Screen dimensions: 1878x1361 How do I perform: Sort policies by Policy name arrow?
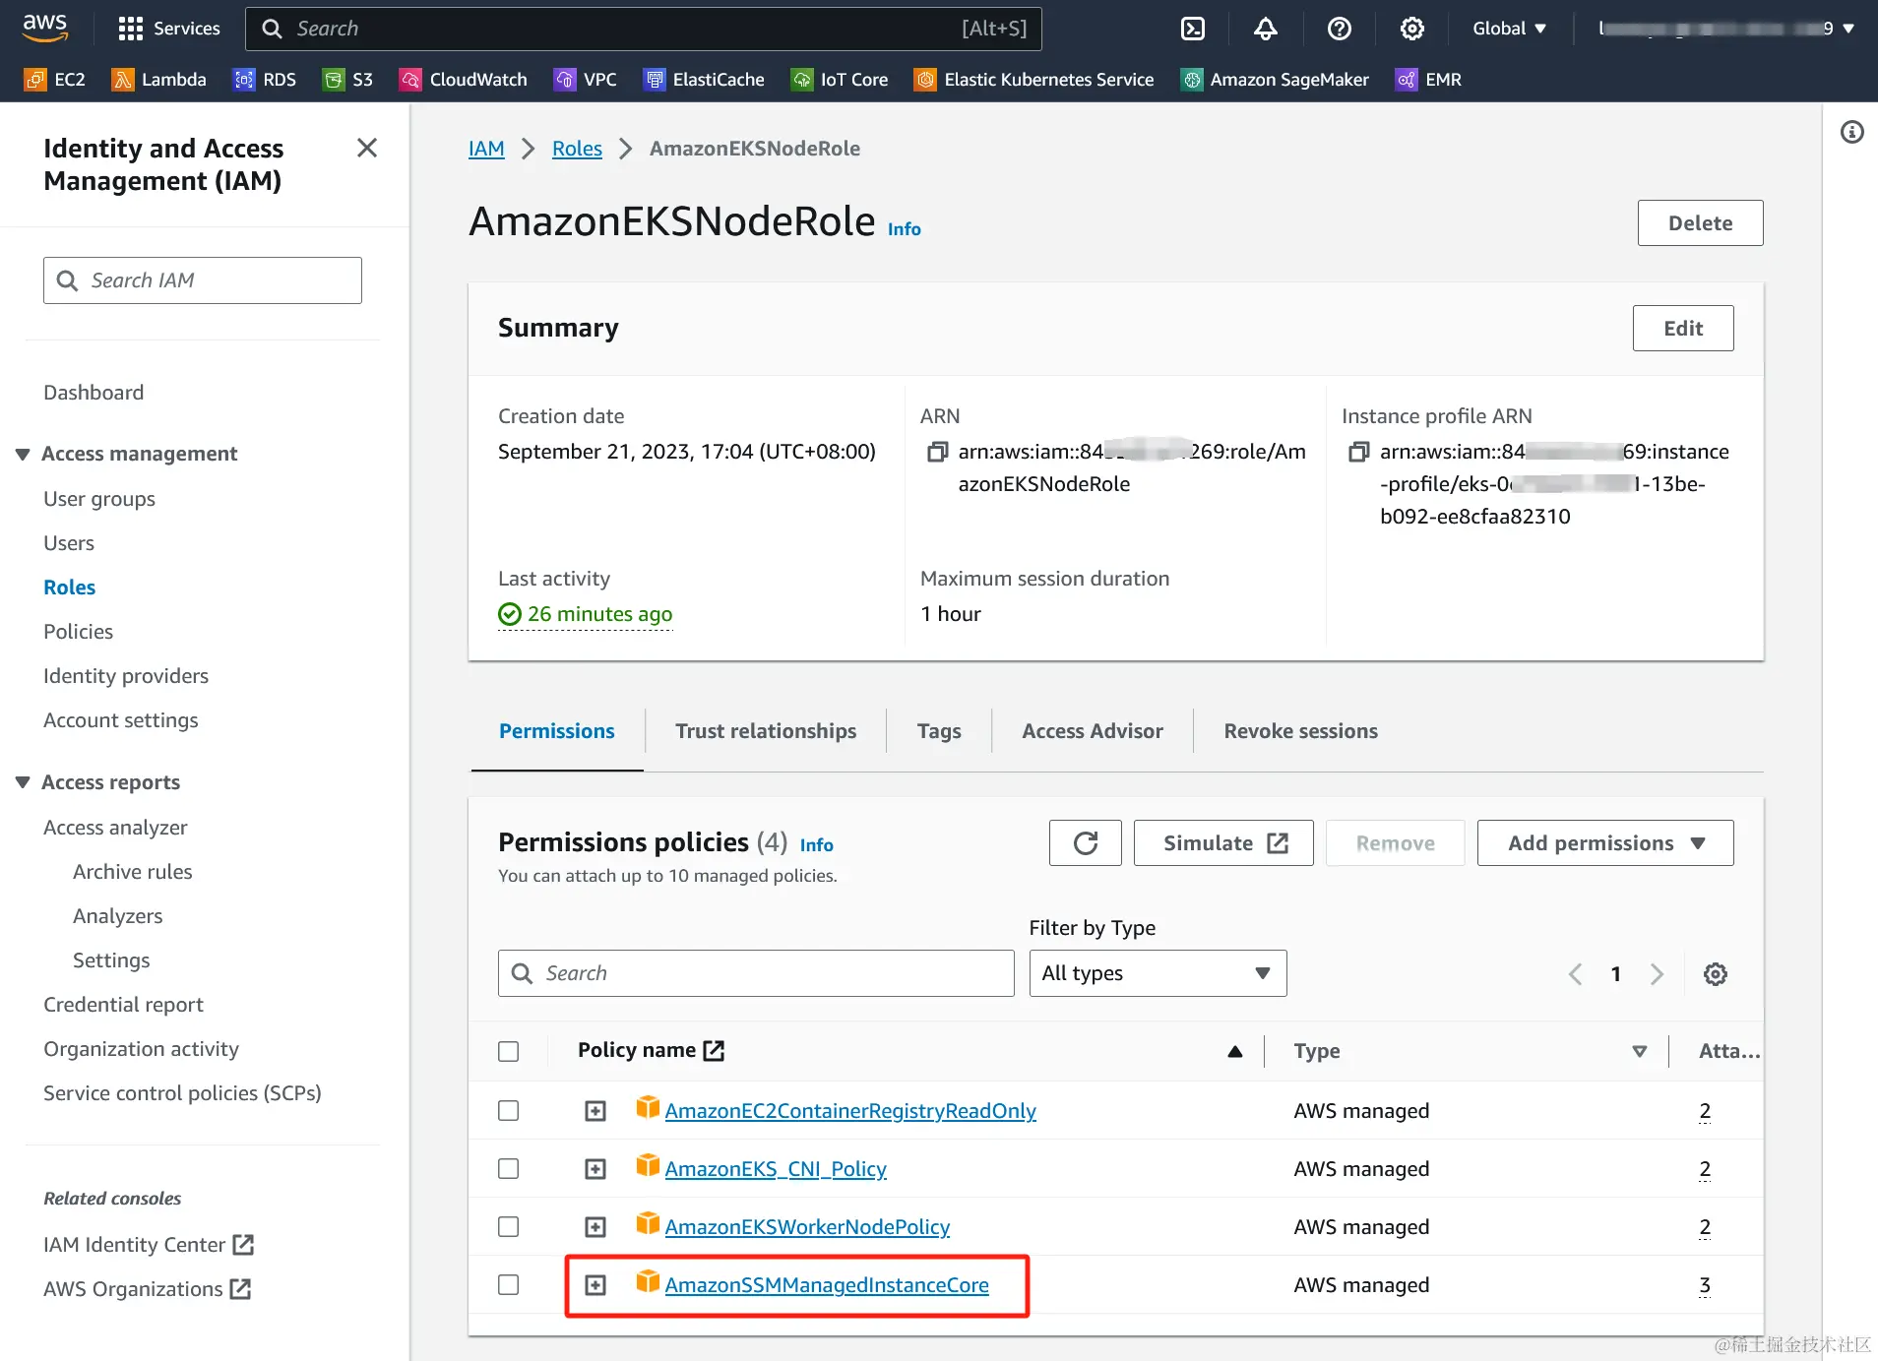[1234, 1051]
